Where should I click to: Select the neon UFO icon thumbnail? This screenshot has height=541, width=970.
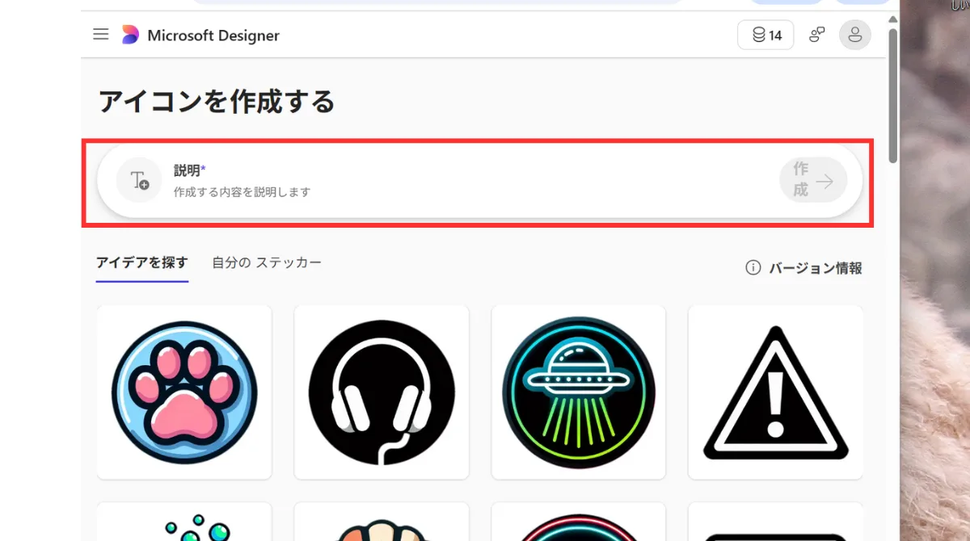579,392
